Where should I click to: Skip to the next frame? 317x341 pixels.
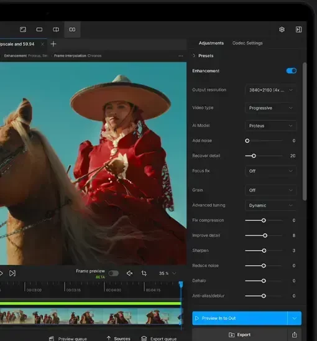coord(12,273)
